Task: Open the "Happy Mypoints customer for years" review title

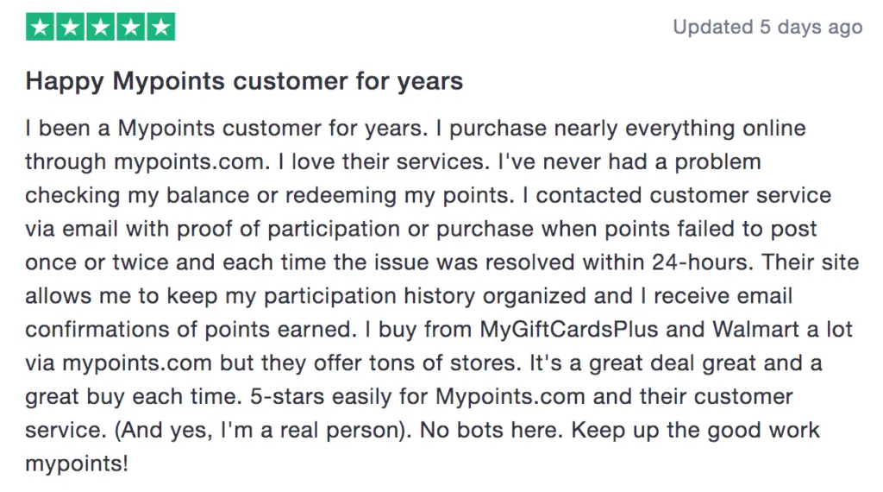Action: pyautogui.click(x=244, y=82)
